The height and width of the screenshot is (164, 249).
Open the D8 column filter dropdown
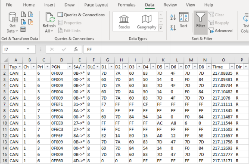209,67
